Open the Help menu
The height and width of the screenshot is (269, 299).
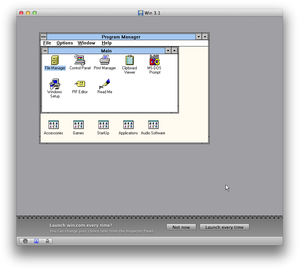106,43
